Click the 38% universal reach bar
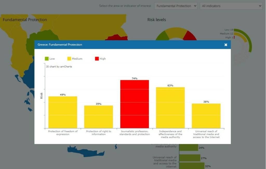 pyautogui.click(x=206, y=116)
